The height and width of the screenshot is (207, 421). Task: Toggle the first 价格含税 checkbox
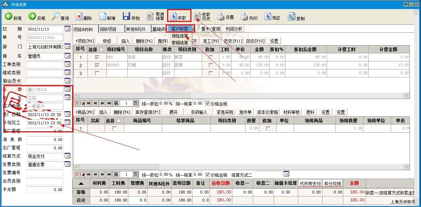click(x=207, y=104)
